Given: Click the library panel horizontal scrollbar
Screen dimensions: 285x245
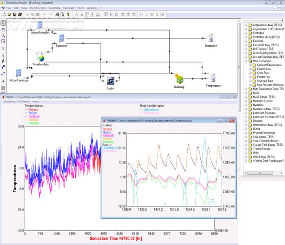Looking at the screenshot, I should (263, 173).
